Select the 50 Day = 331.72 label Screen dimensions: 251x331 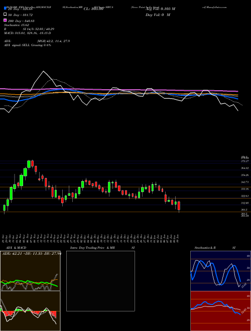click(x=20, y=15)
